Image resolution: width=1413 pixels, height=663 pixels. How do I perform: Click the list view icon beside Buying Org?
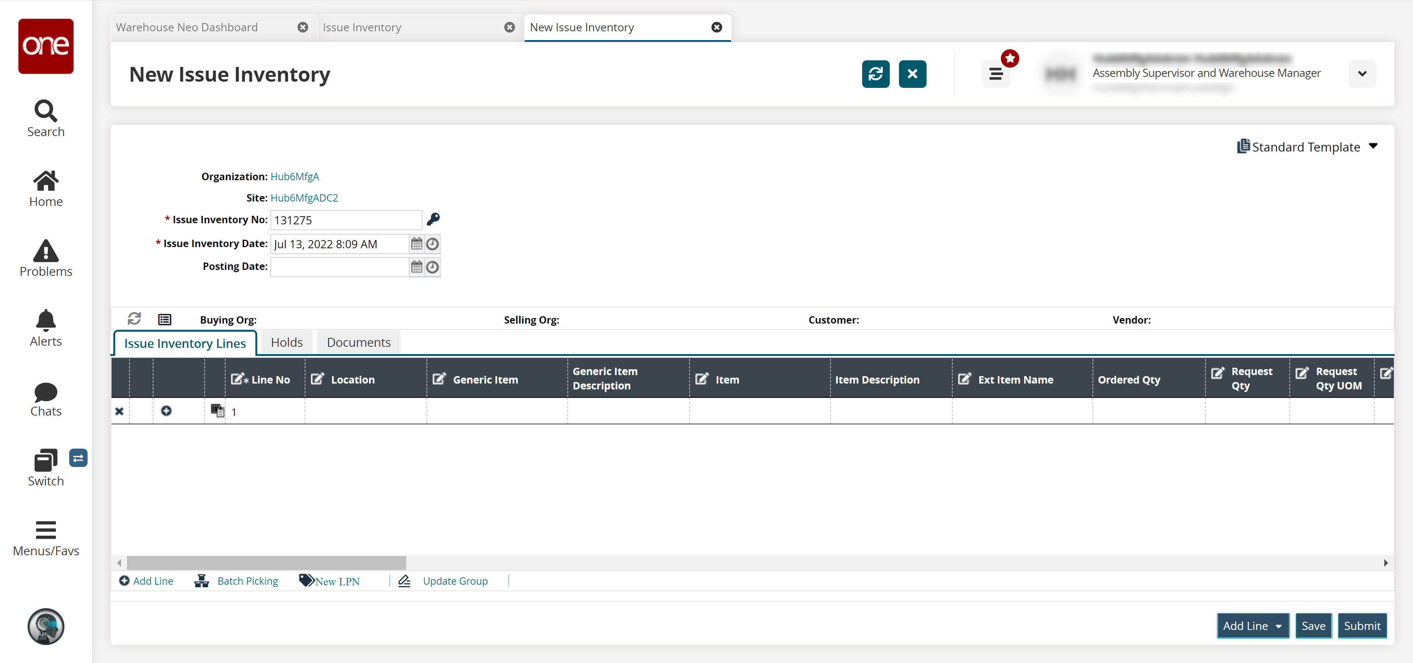164,320
